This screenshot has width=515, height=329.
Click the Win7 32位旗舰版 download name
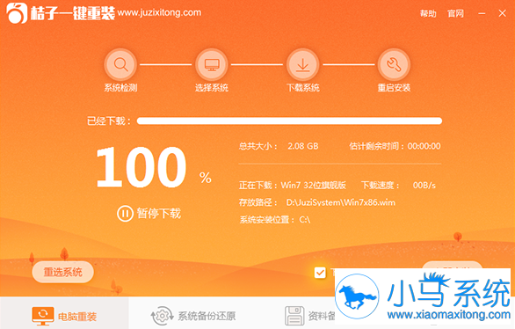(314, 186)
